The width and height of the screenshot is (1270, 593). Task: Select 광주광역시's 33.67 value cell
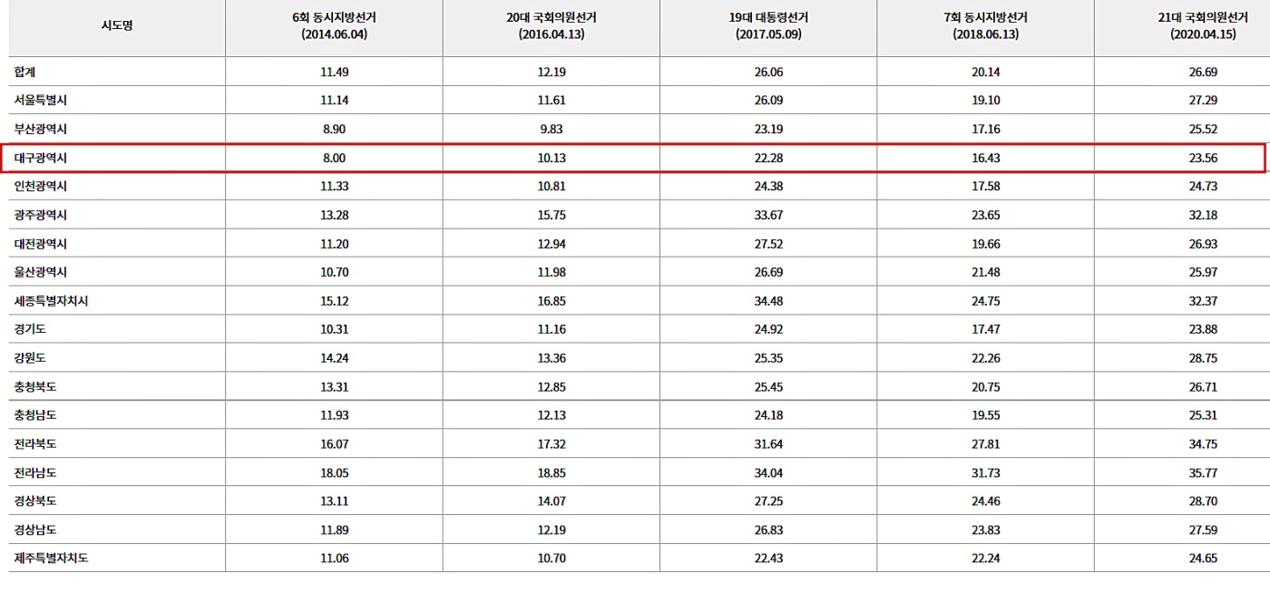pos(767,215)
